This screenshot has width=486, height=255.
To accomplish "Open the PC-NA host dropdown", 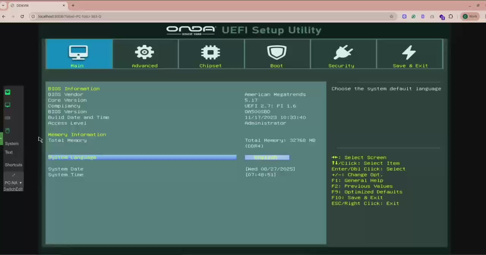I will pos(13,183).
